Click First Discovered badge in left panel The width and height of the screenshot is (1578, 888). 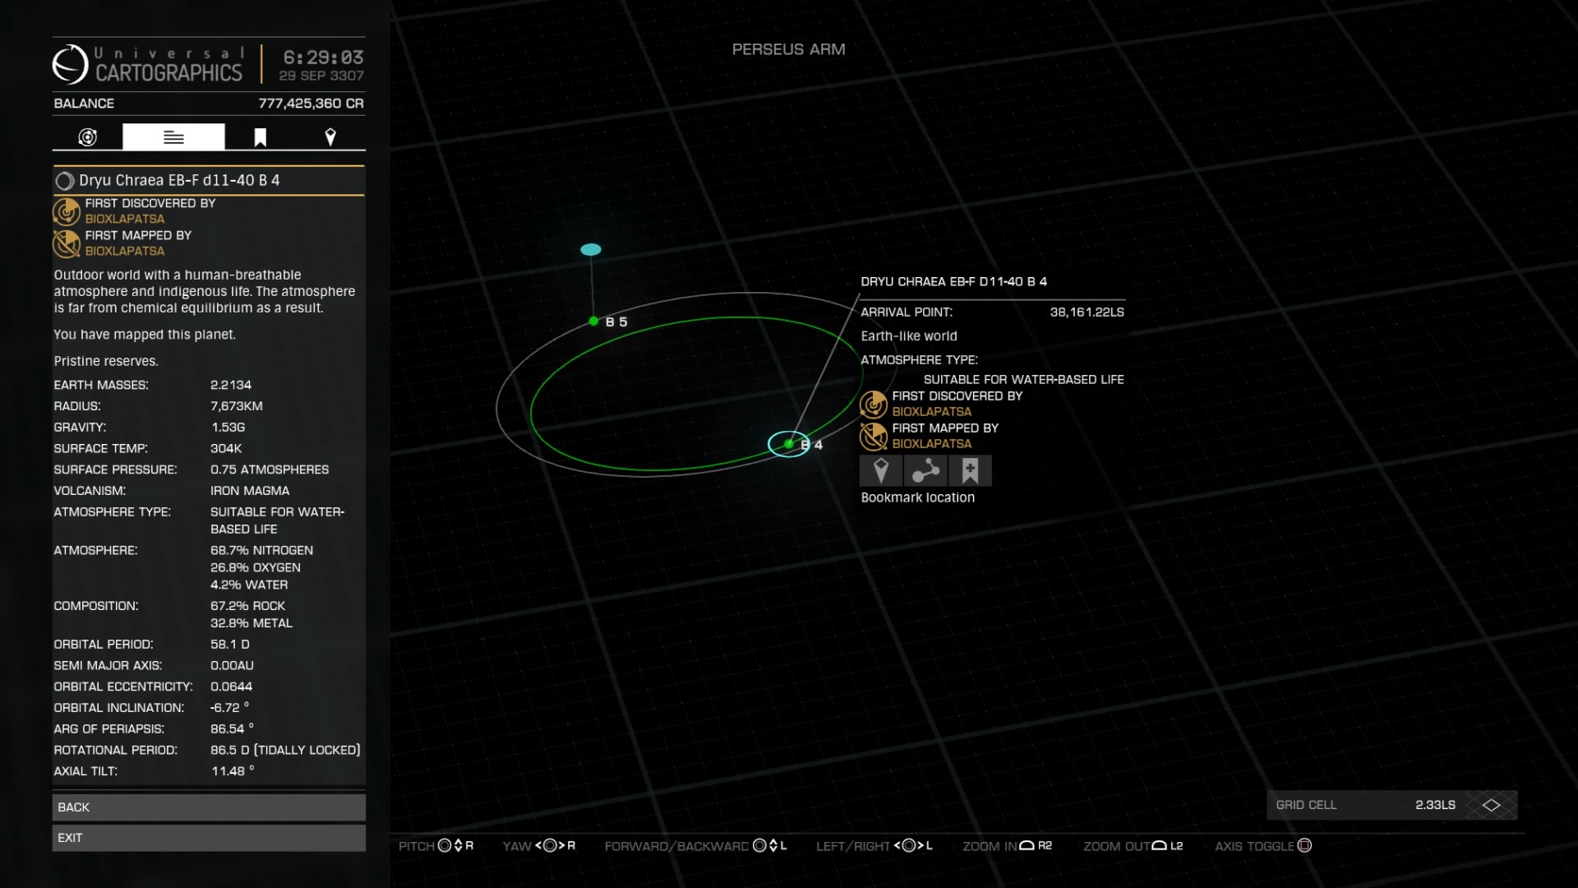(x=67, y=211)
